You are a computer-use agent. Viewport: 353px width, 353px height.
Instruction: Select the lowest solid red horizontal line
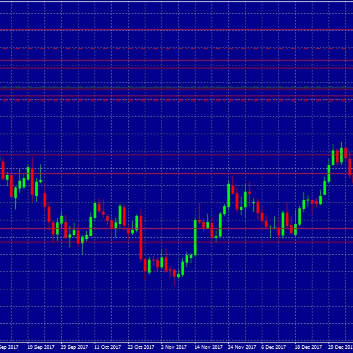click(x=176, y=242)
